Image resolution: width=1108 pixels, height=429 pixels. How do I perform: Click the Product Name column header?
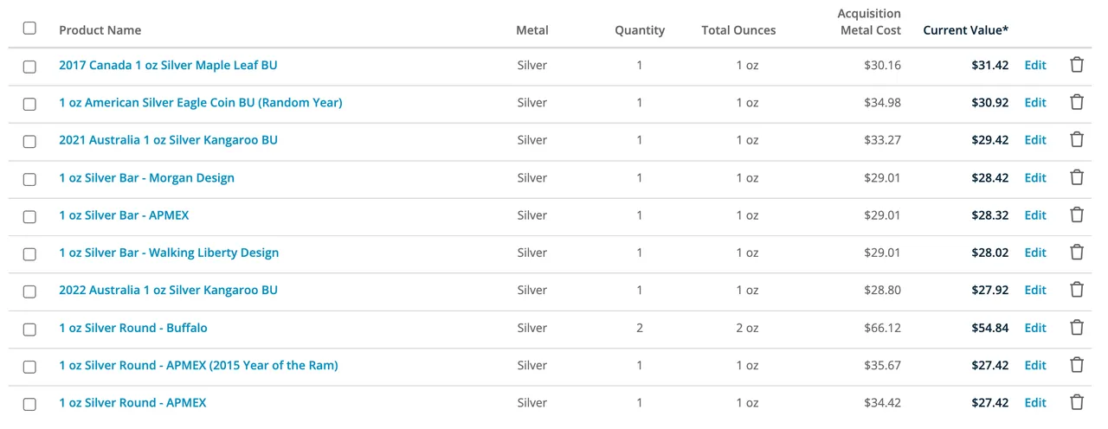point(100,30)
